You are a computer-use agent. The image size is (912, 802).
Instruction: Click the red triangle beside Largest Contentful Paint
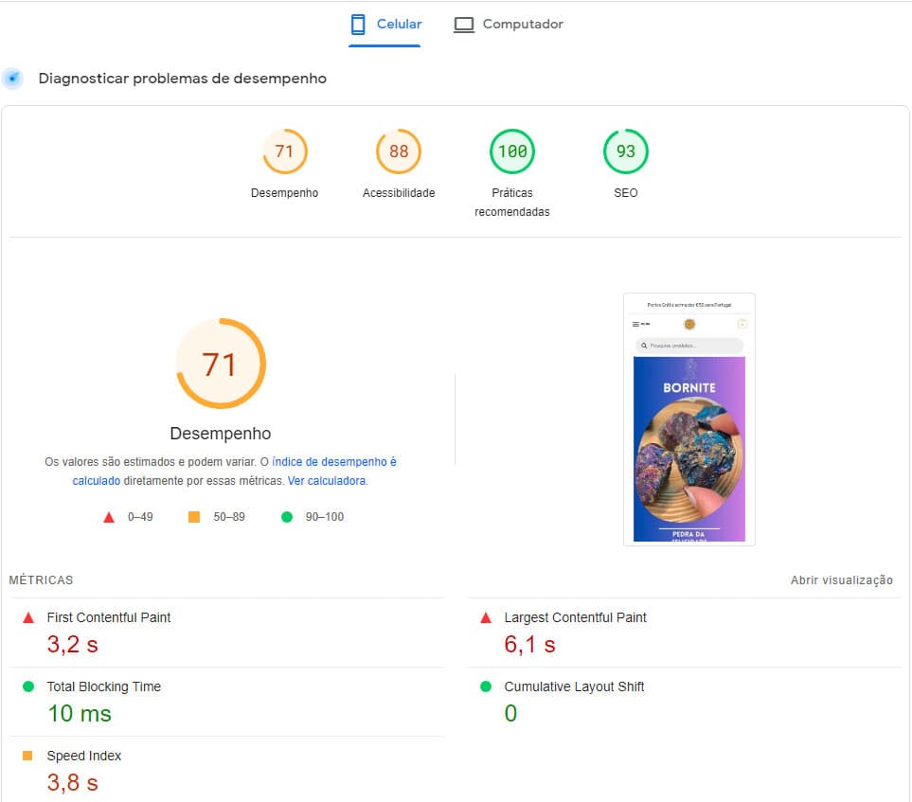pyautogui.click(x=485, y=616)
